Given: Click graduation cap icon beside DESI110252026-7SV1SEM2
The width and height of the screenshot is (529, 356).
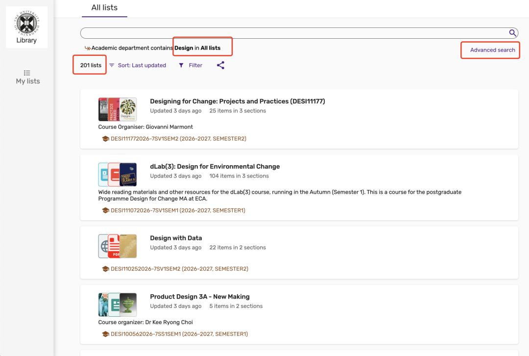Looking at the screenshot, I should pos(105,269).
